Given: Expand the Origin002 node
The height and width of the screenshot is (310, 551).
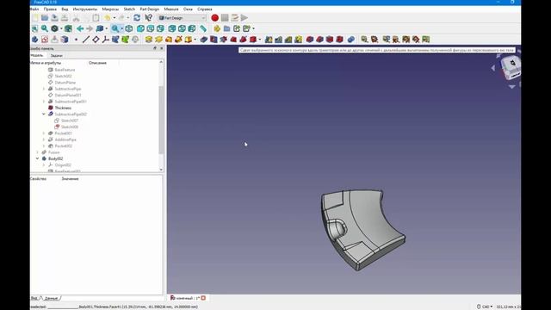Looking at the screenshot, I should pyautogui.click(x=44, y=164).
